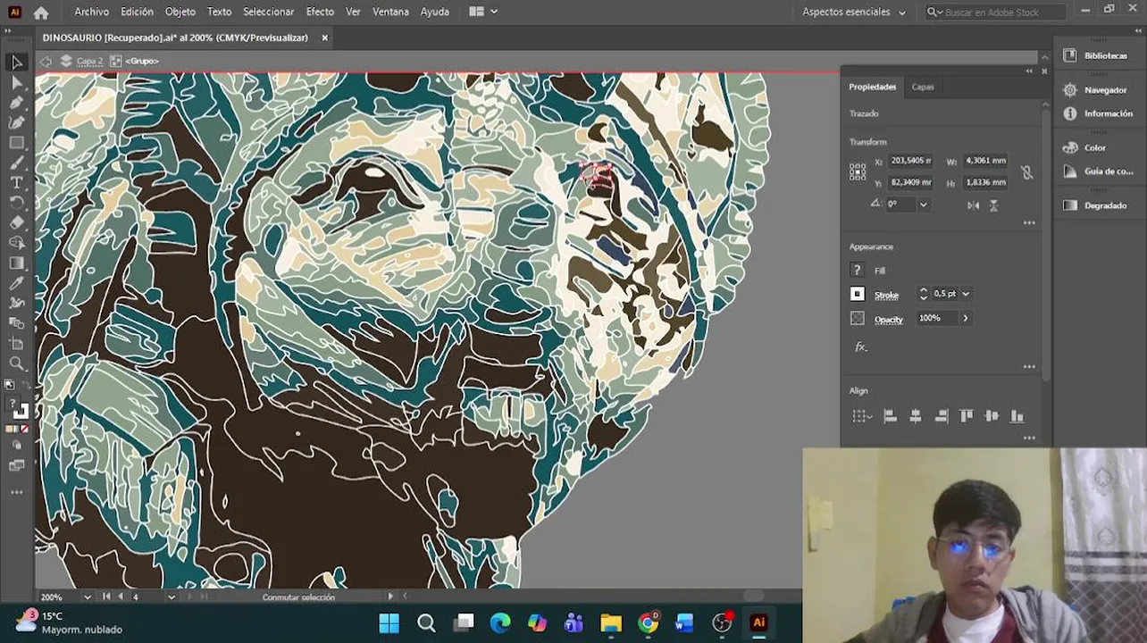This screenshot has height=643, width=1147.
Task: Align objects to vertical bottom
Action: pos(1017,416)
